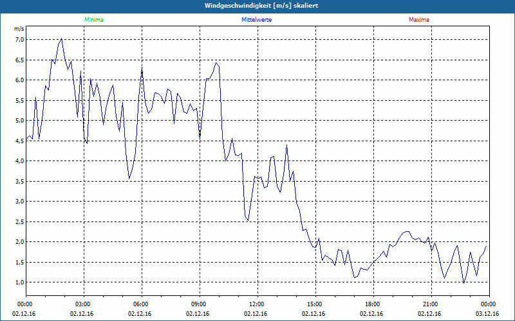Image resolution: width=515 pixels, height=321 pixels.
Task: Click the Maxima legend label
Action: pos(419,20)
